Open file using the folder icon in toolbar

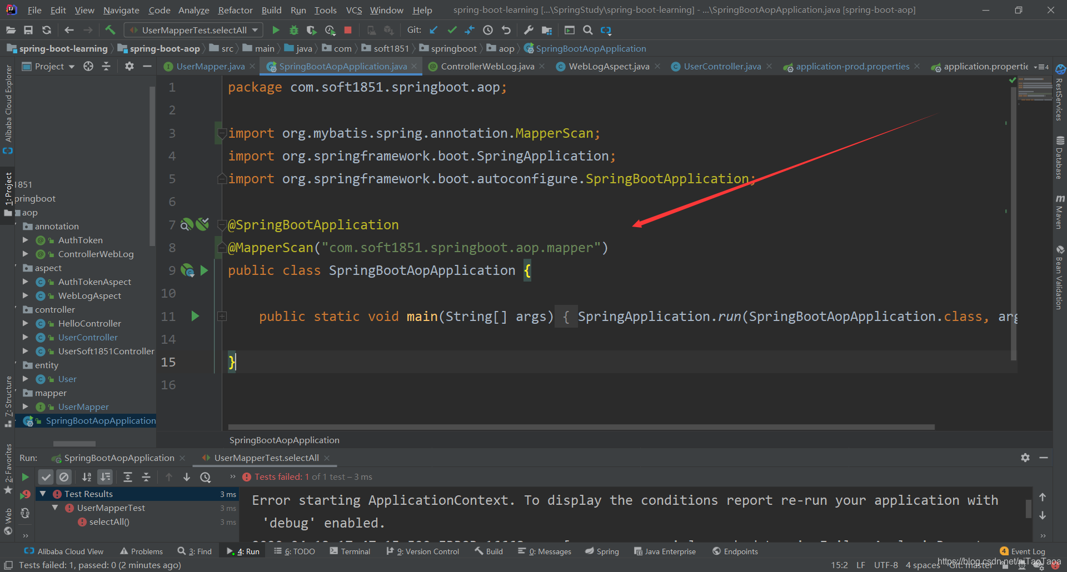11,30
